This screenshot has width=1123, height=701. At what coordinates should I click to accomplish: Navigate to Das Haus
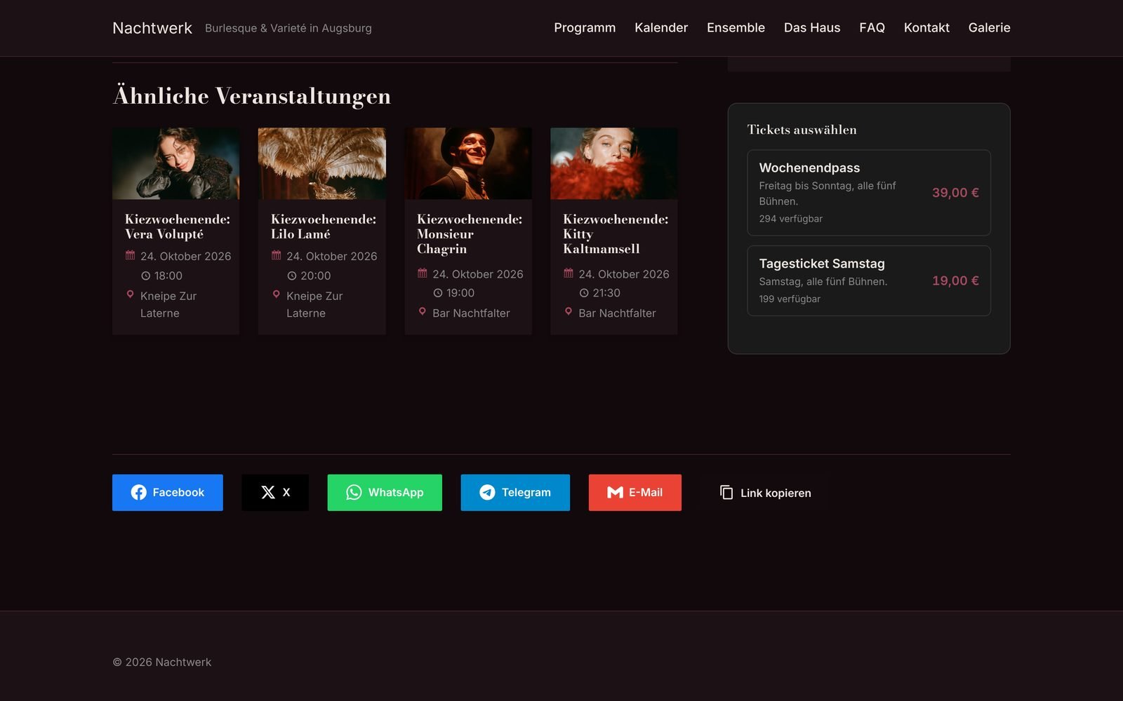[x=812, y=28]
